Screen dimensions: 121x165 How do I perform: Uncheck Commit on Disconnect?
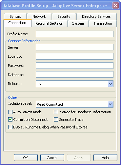[x=10, y=120]
